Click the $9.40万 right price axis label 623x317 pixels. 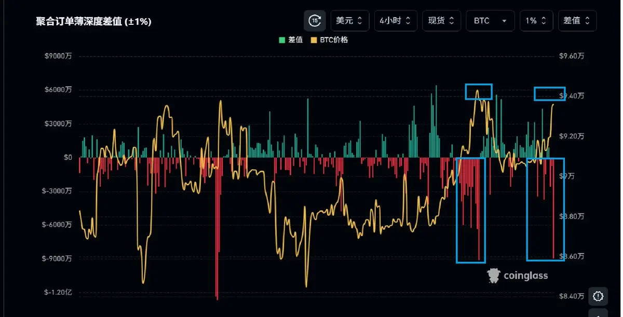point(572,97)
